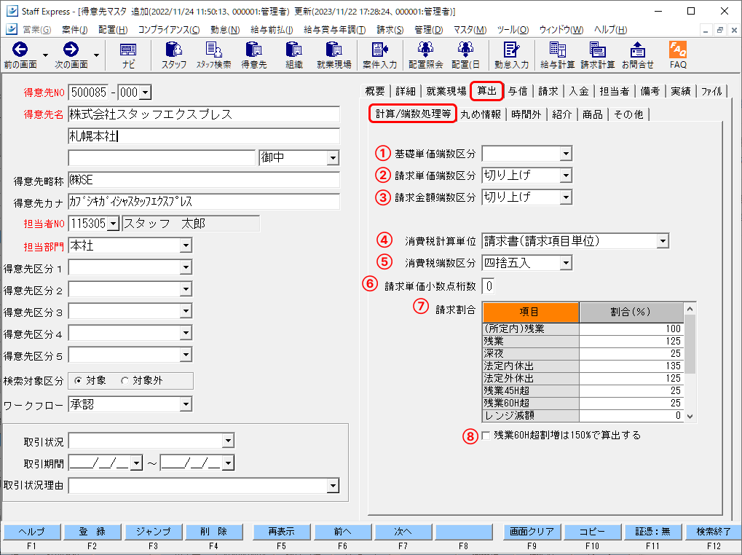Image resolution: width=742 pixels, height=555 pixels.
Task: Open the 取引期間 start date dropdown
Action: (x=136, y=462)
